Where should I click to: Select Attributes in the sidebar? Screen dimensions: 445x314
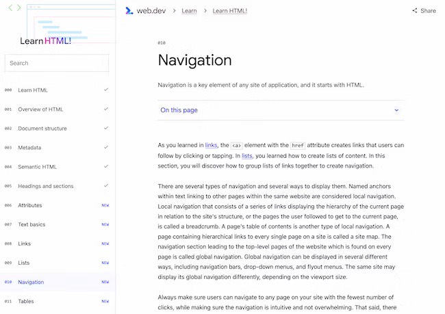point(30,205)
